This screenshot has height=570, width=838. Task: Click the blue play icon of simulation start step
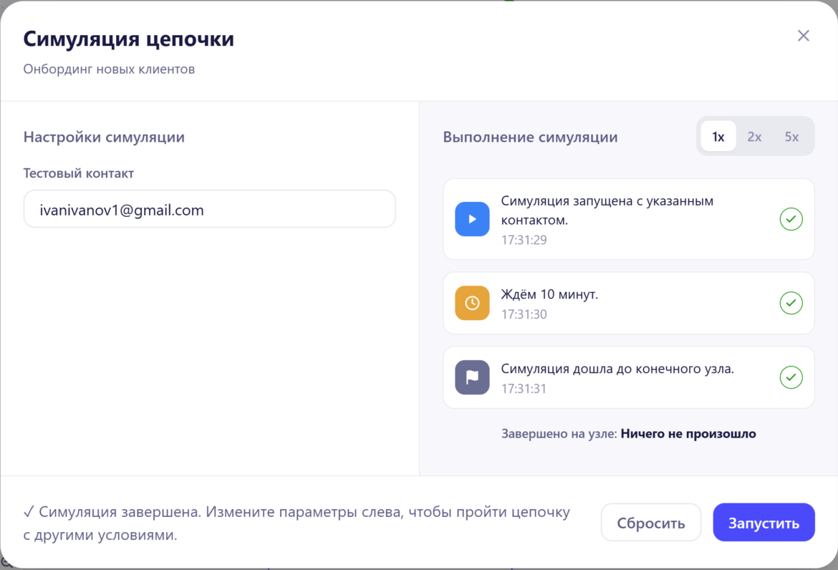coord(472,219)
